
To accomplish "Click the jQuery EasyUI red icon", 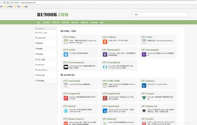I will tap(66, 123).
